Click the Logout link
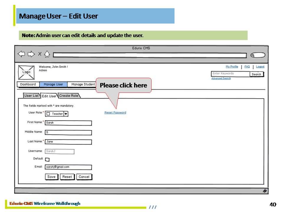This screenshot has width=283, height=212. coord(260,67)
